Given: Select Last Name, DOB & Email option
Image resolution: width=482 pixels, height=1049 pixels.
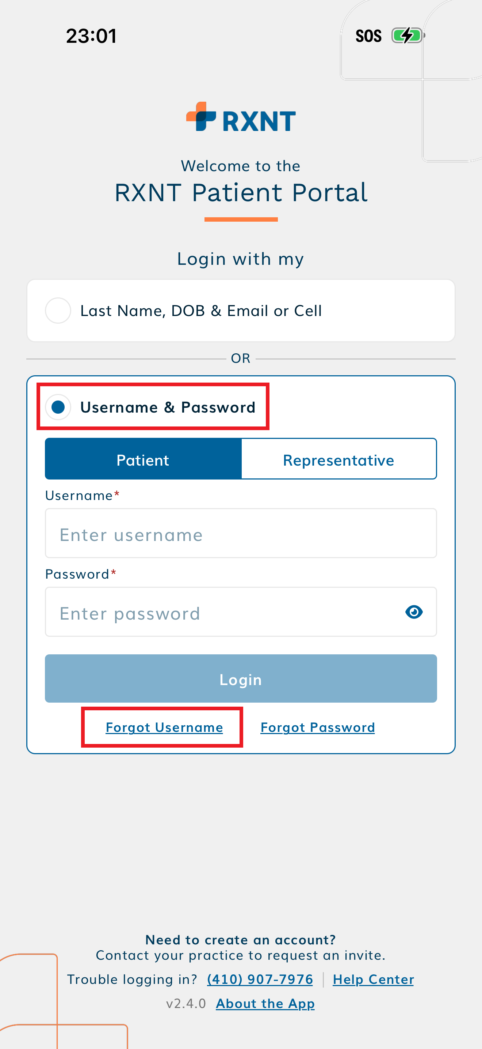Looking at the screenshot, I should point(58,311).
